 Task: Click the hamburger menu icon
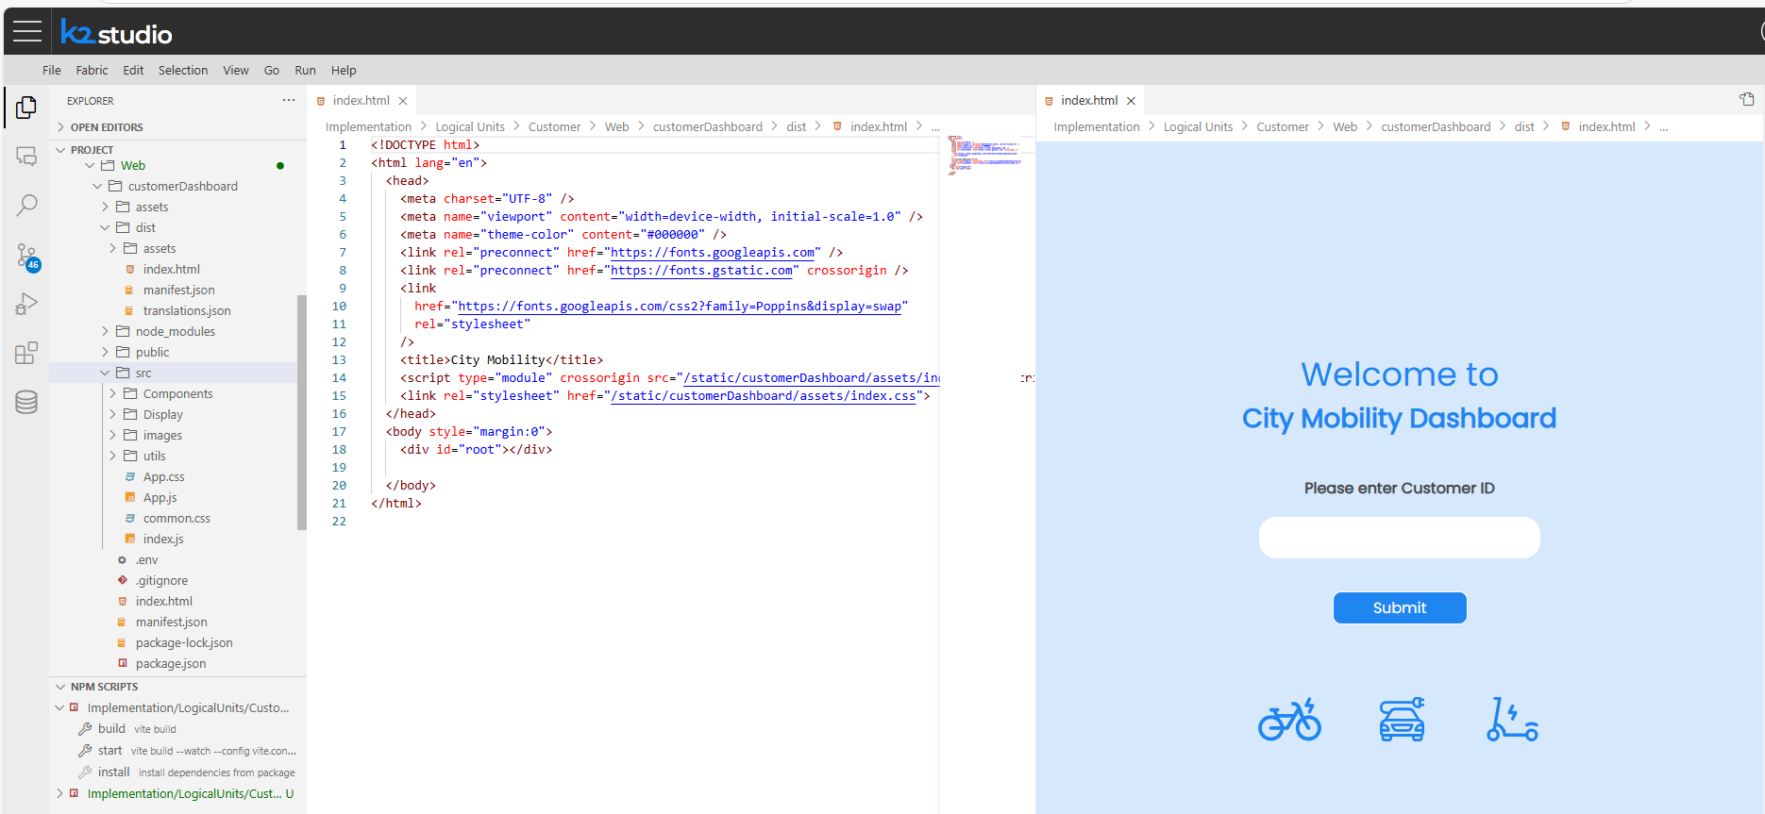coord(27,32)
